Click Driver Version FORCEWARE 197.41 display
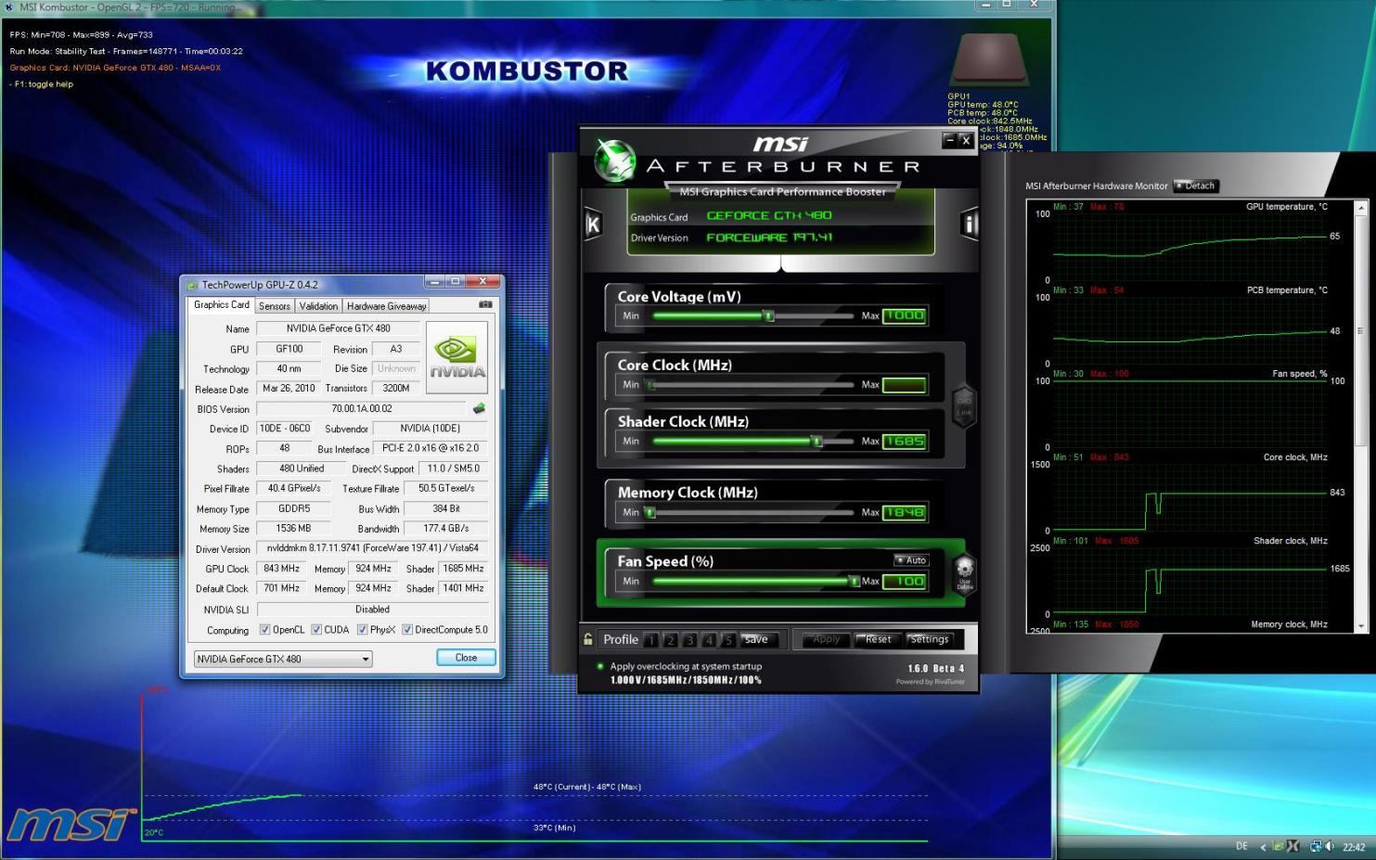This screenshot has width=1376, height=860. click(769, 237)
